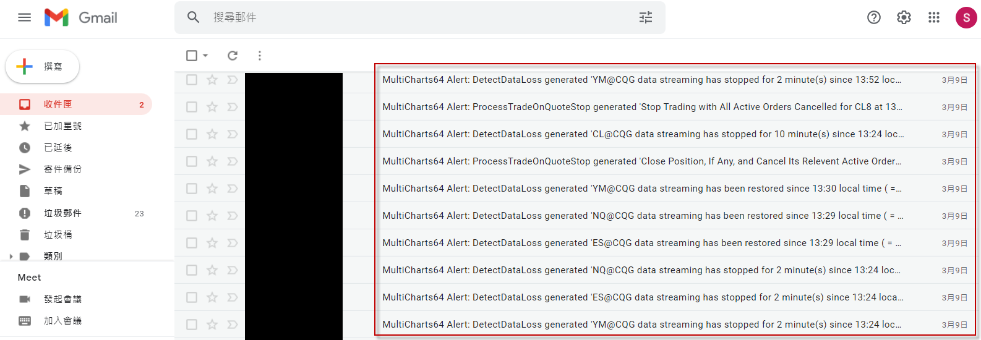Mark YM@CQG restored 13:30 email as important

point(233,189)
